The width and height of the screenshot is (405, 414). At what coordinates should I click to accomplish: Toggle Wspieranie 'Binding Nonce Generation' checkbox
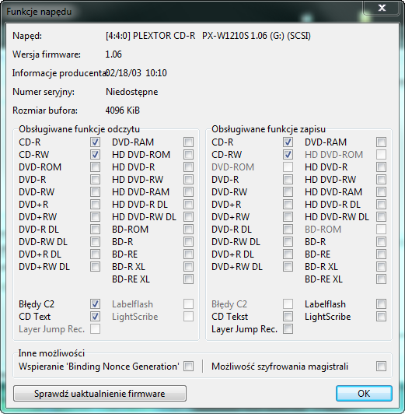tap(189, 367)
